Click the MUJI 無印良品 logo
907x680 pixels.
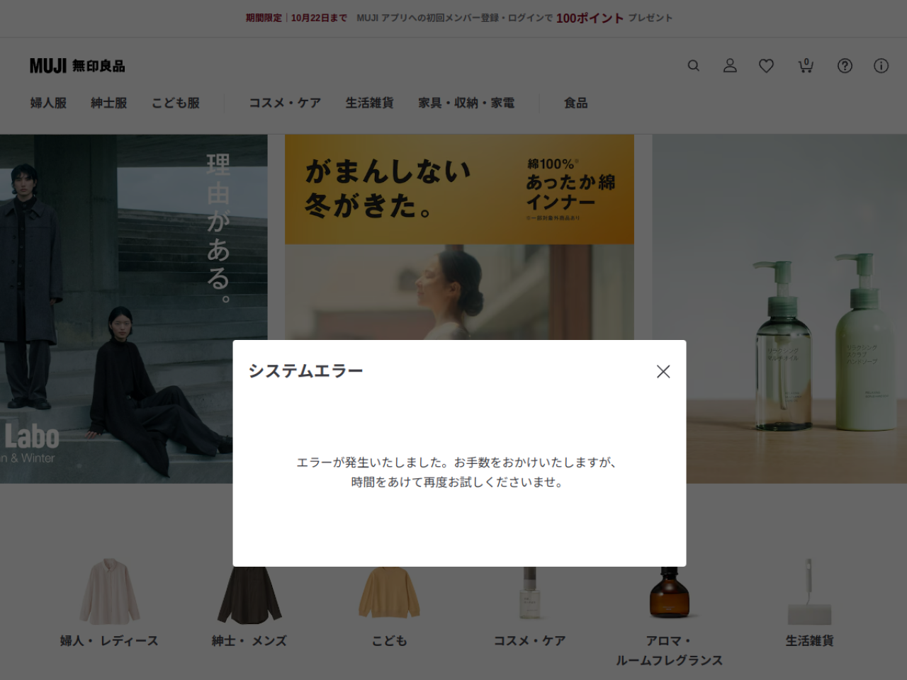[77, 66]
